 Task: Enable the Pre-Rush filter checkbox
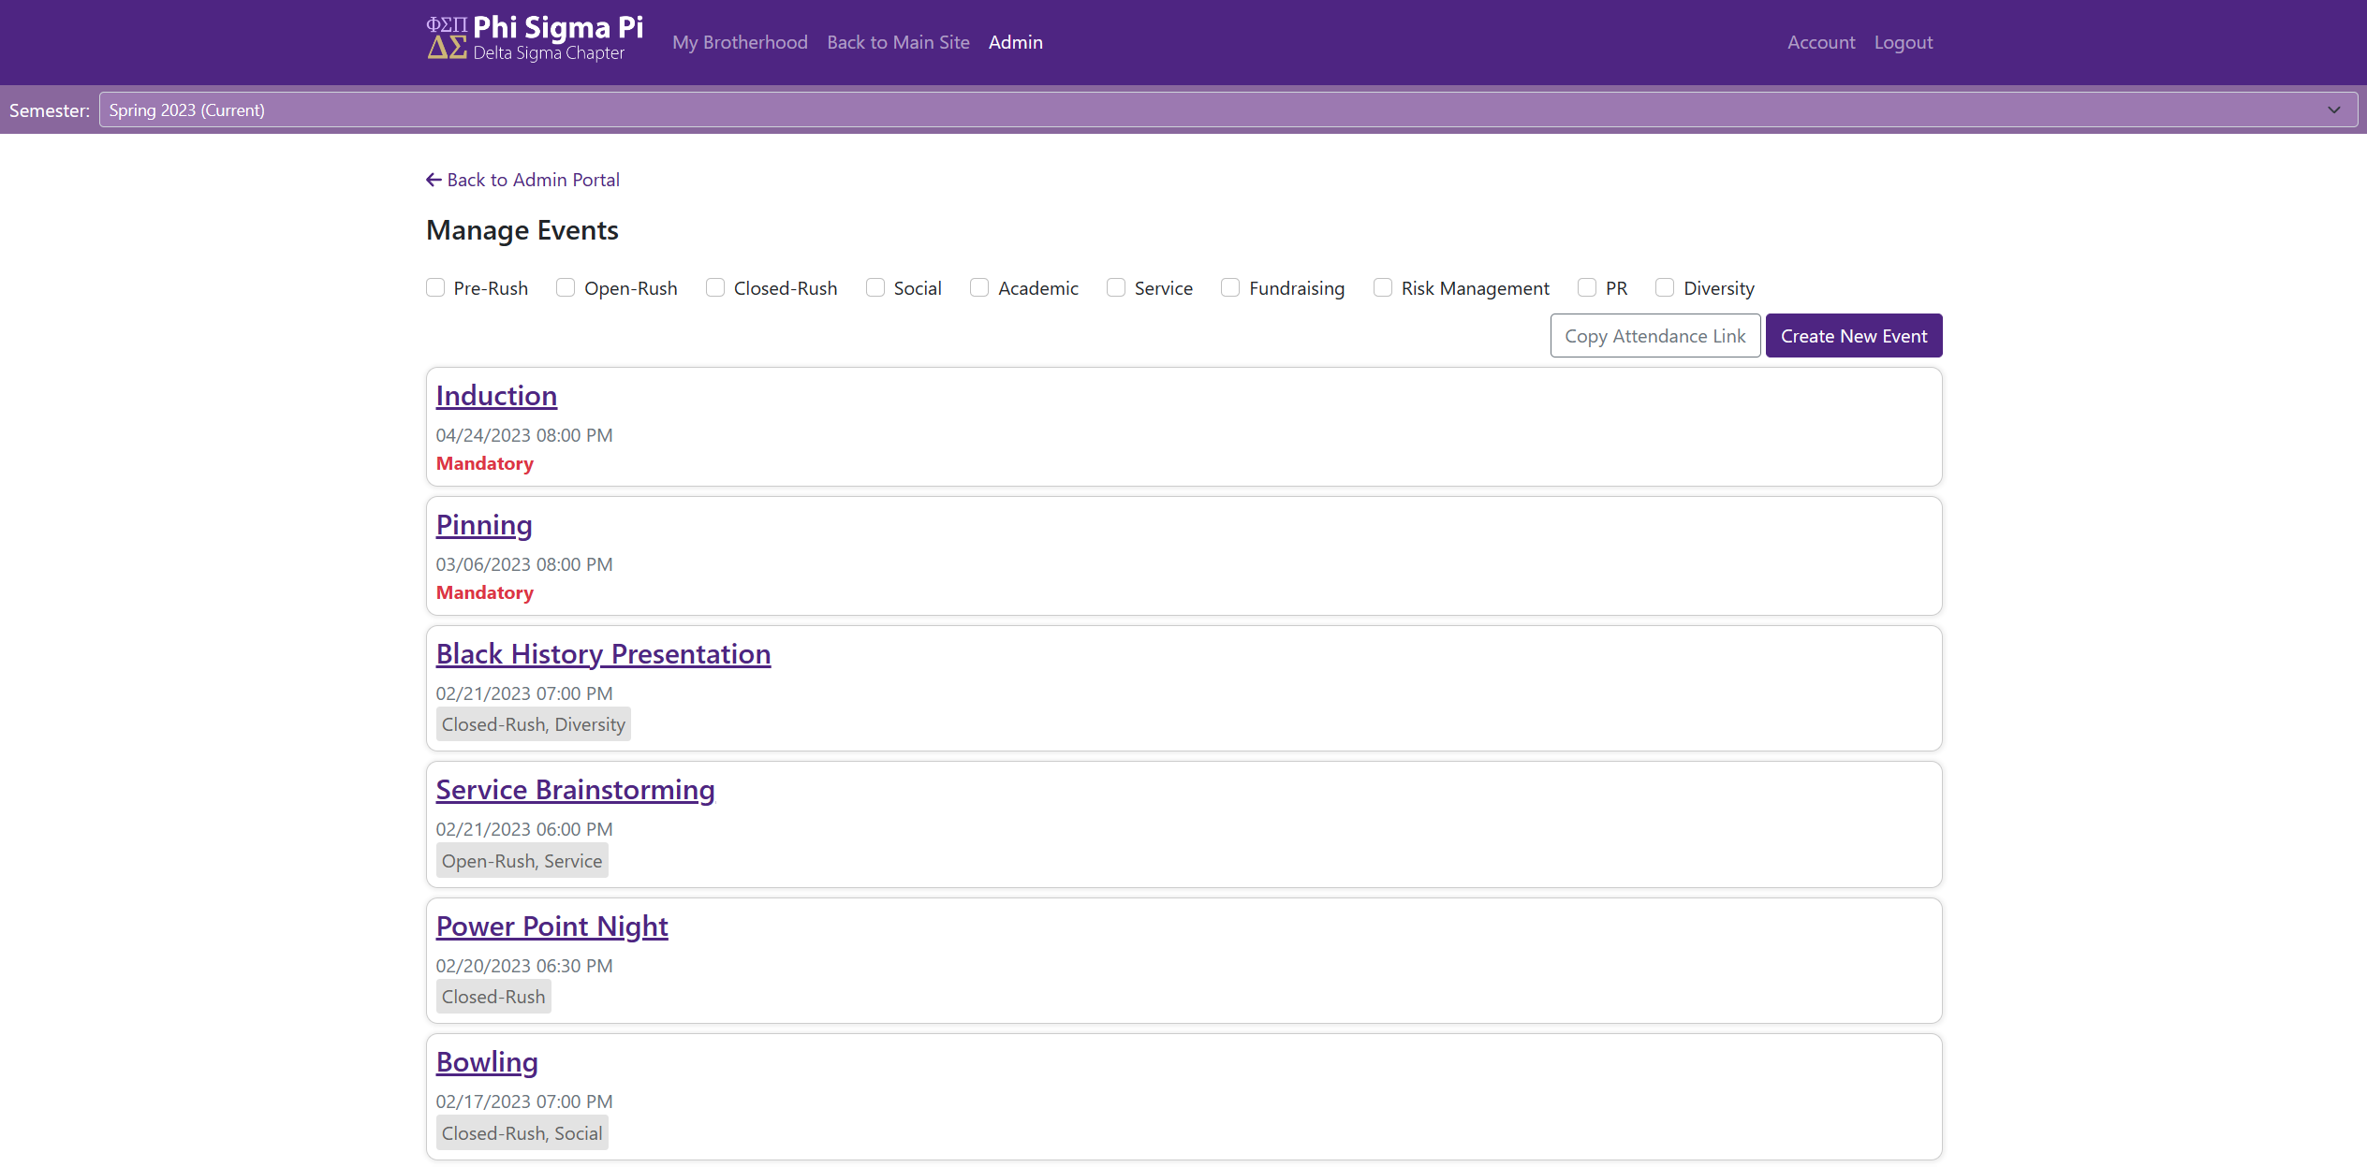click(x=434, y=287)
